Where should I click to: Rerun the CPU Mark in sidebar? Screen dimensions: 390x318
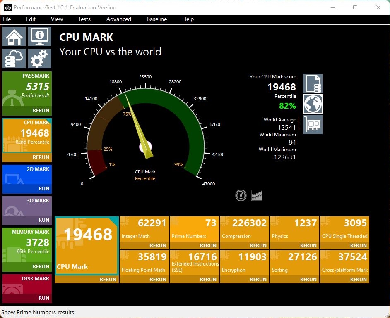pos(27,157)
